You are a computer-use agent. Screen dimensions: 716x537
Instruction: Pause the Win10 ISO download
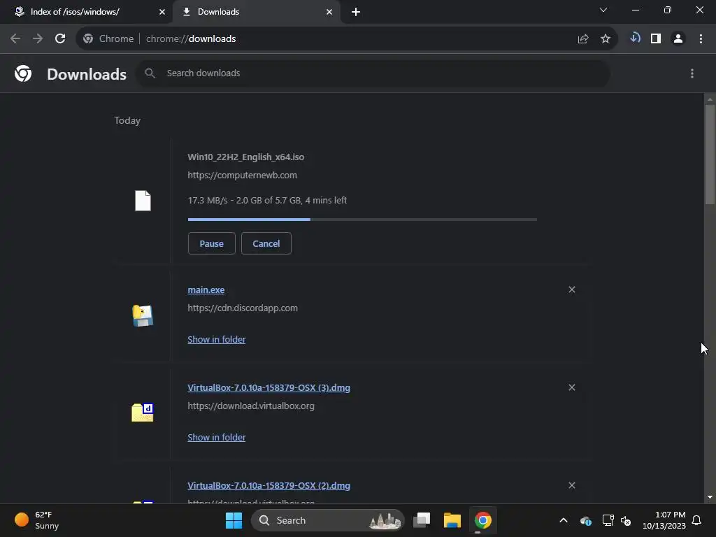tap(211, 243)
